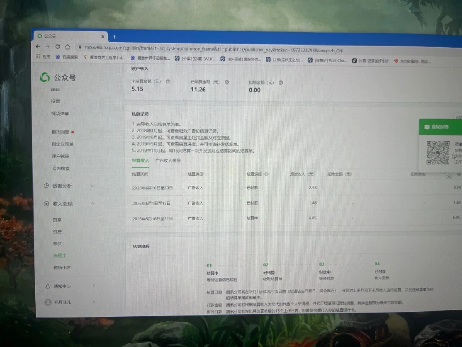Click the address bar URL field
The width and height of the screenshot is (462, 347).
[x=213, y=49]
